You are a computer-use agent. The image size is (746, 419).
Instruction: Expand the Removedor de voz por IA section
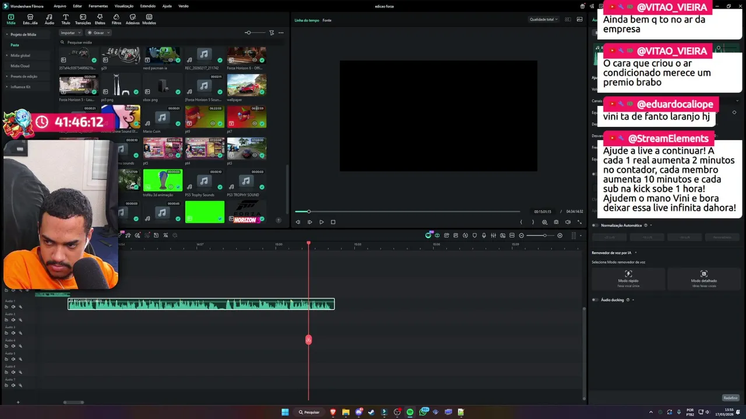click(636, 253)
